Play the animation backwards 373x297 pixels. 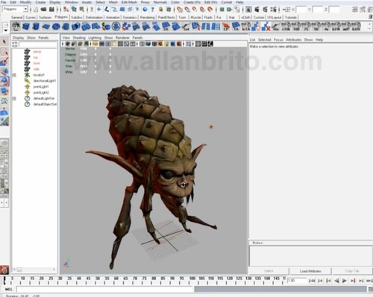pyautogui.click(x=336, y=281)
